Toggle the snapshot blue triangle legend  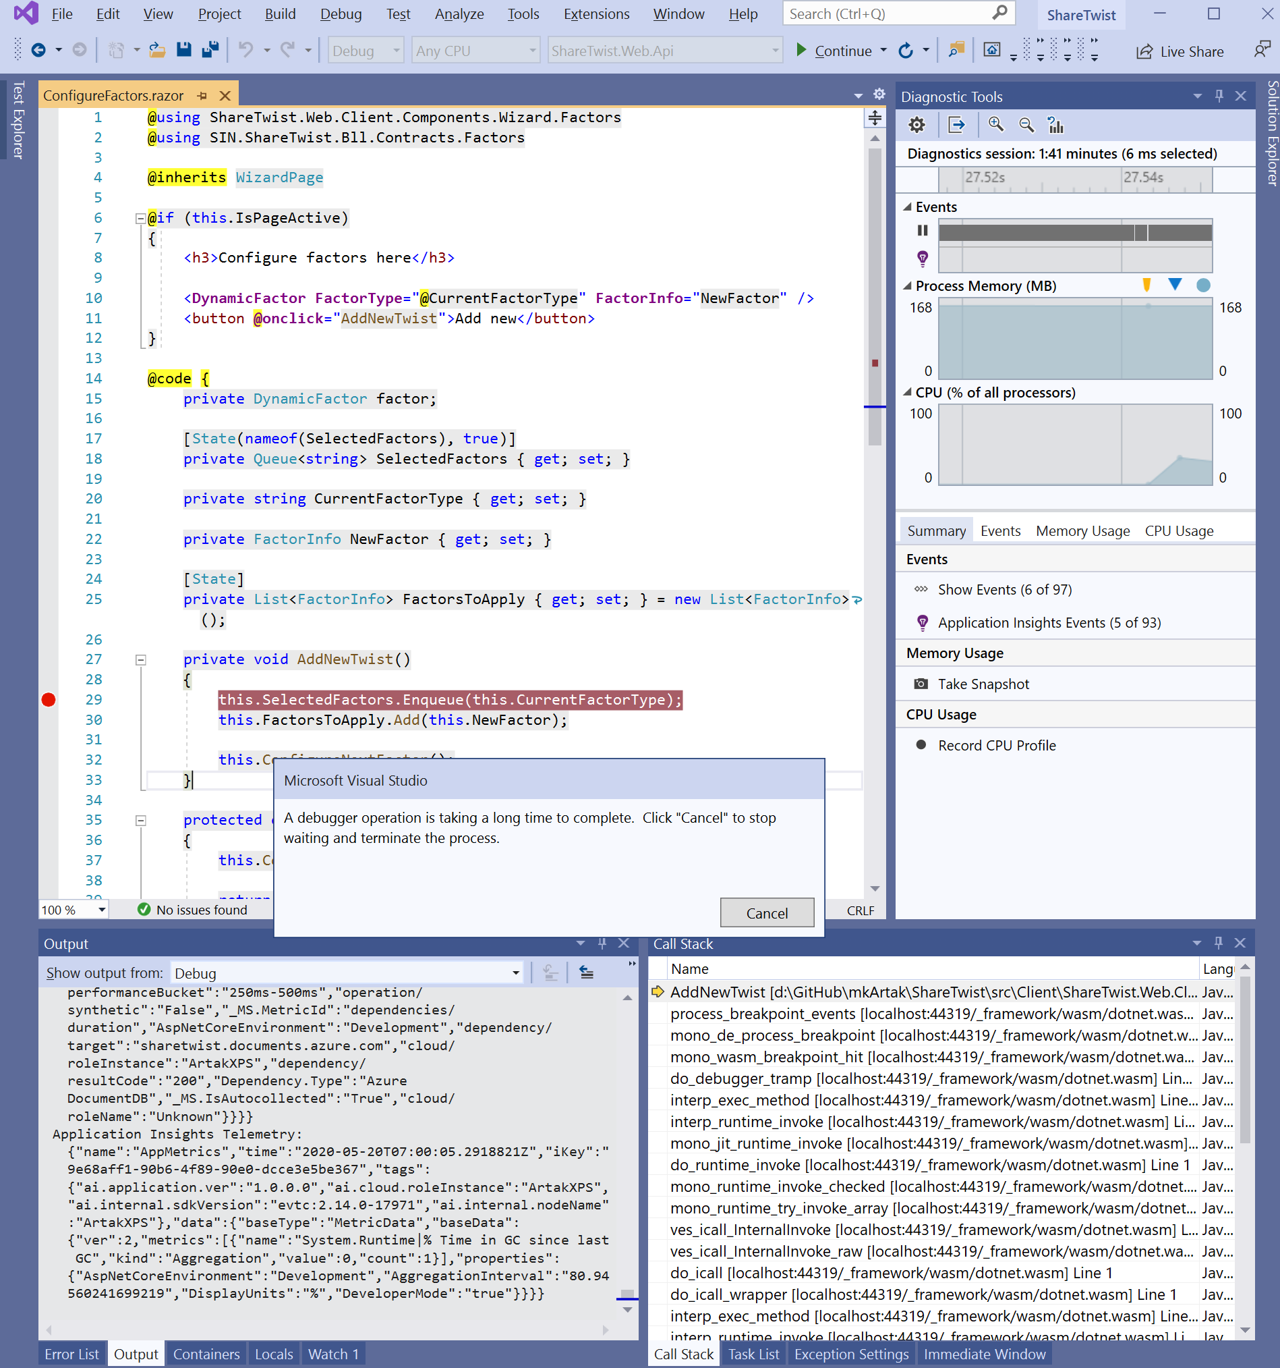1175,284
